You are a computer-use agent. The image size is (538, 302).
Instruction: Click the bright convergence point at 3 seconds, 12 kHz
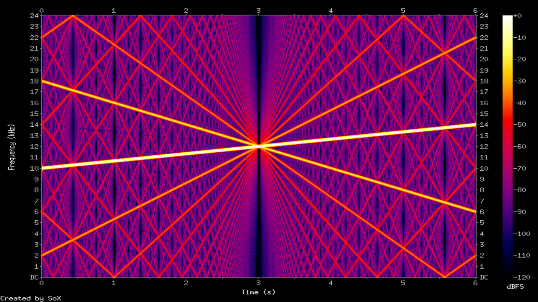pos(258,146)
